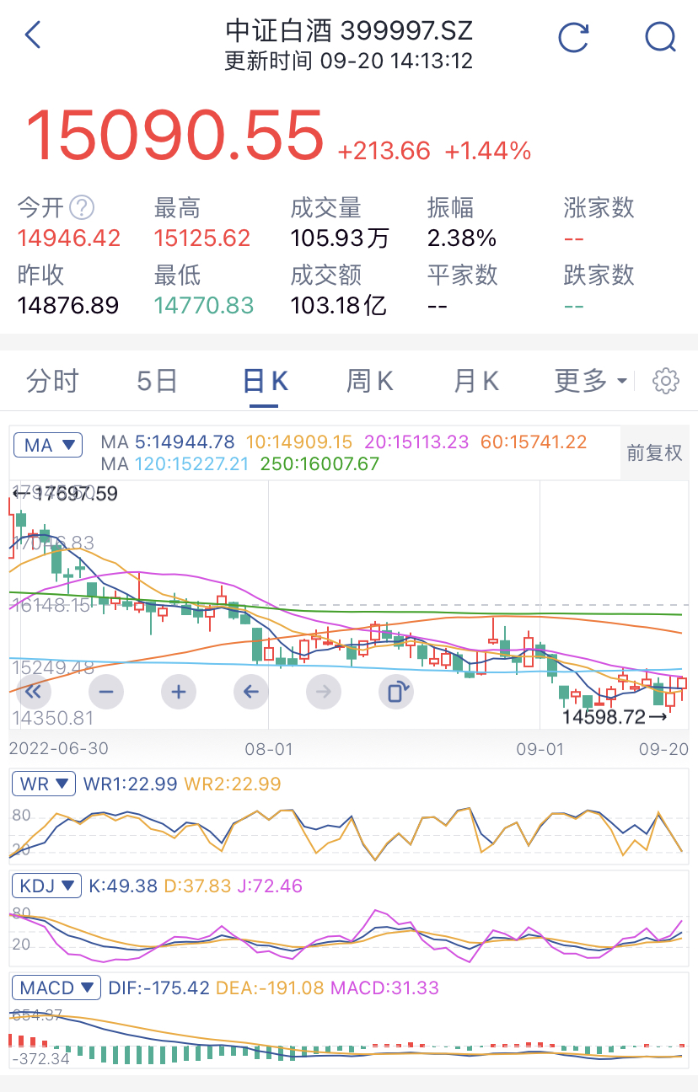The image size is (698, 1092).
Task: Tap the help icon beside 今开
Action: pyautogui.click(x=82, y=207)
